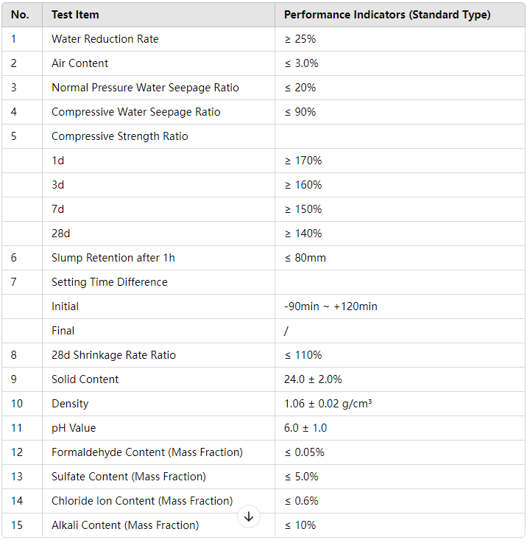Click the 'Compressive Strength Ratio' row
Viewport: 527px width, 540px height.
point(263,136)
